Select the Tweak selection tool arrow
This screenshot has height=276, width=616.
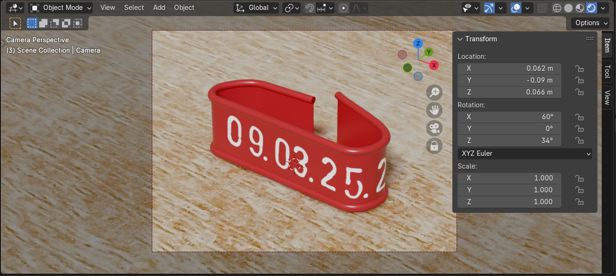point(15,23)
